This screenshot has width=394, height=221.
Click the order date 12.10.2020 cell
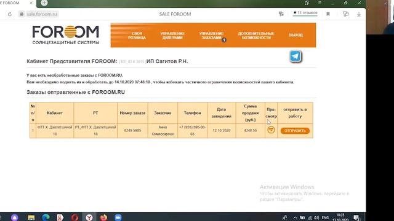(222, 131)
